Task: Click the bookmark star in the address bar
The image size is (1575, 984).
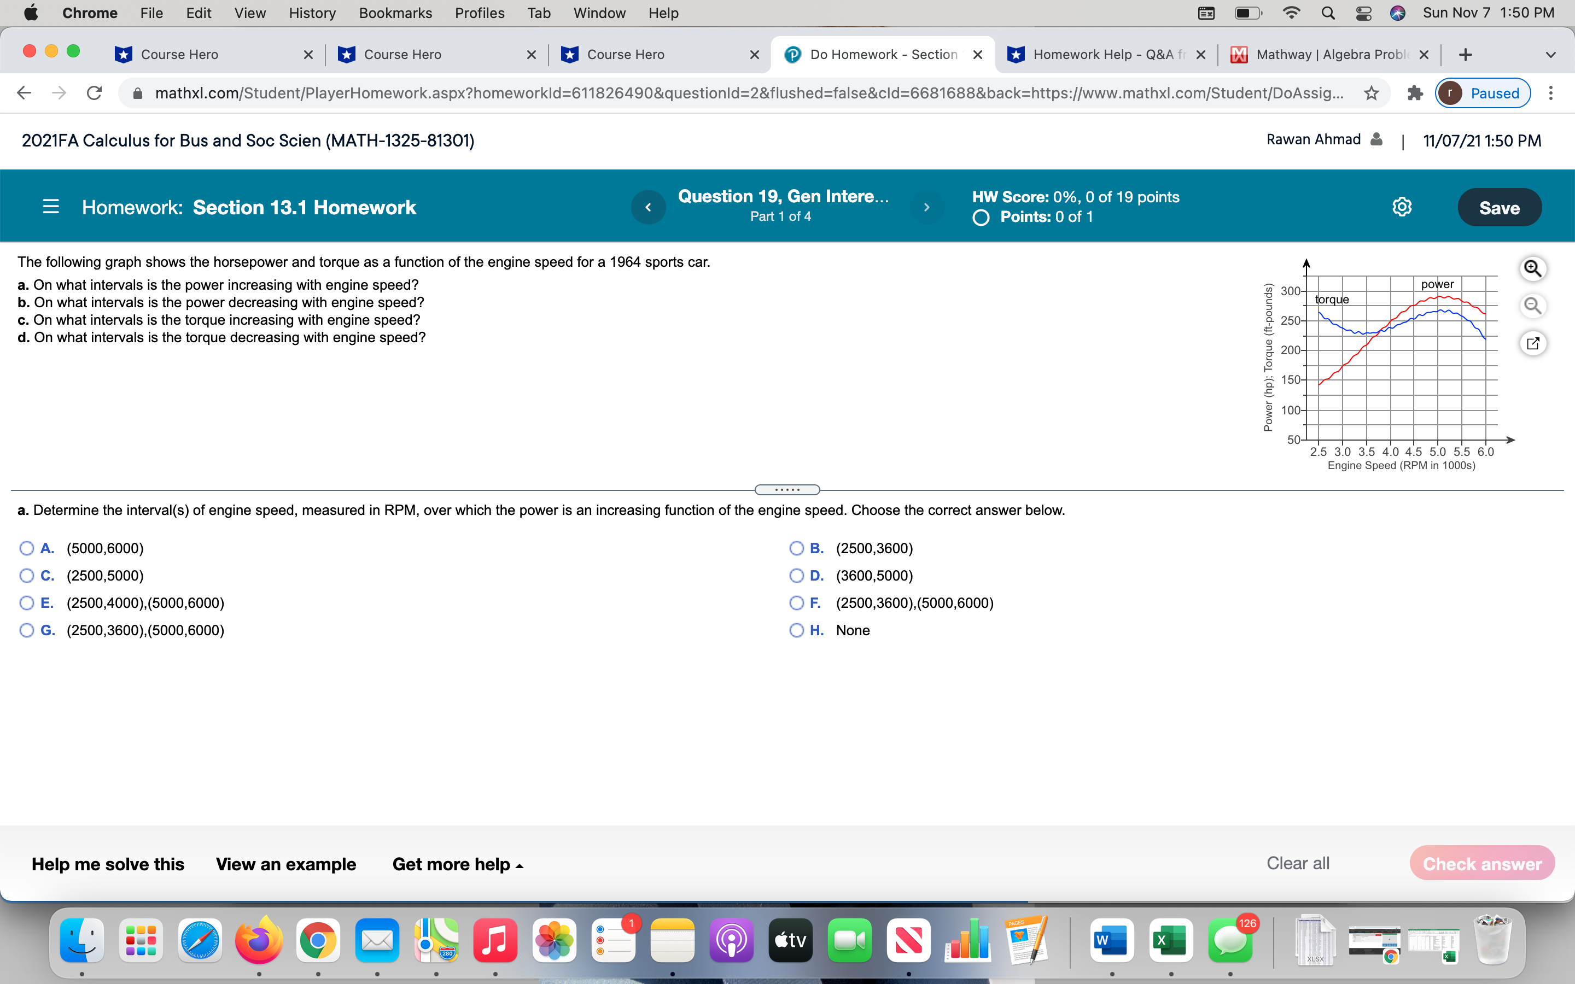Action: tap(1370, 93)
